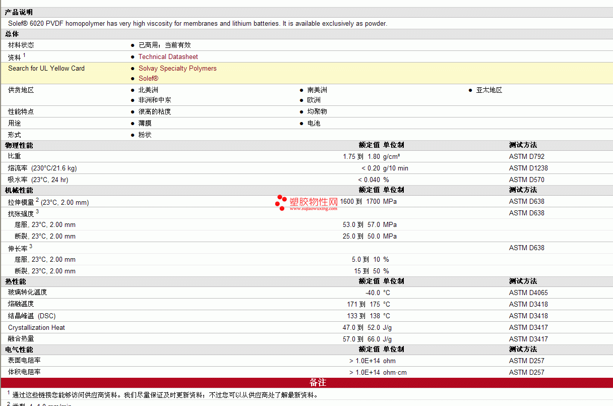Viewport: 613px width, 406px height.
Task: Click the '5.0 到 10' yield elongation value
Action: [x=366, y=260]
